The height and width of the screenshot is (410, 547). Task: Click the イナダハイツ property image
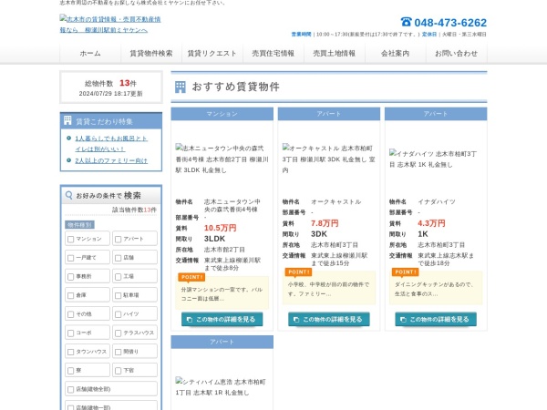(436, 159)
